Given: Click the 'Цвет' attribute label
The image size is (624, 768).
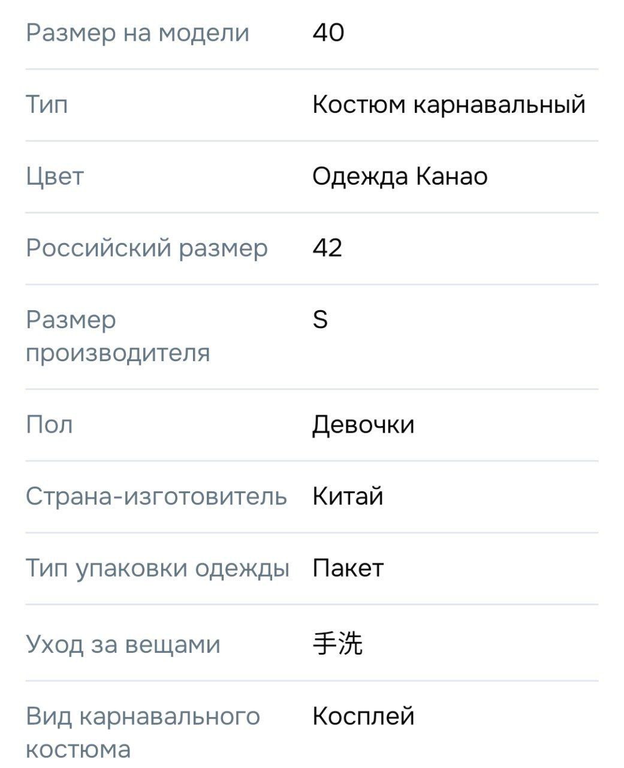Looking at the screenshot, I should click(55, 176).
